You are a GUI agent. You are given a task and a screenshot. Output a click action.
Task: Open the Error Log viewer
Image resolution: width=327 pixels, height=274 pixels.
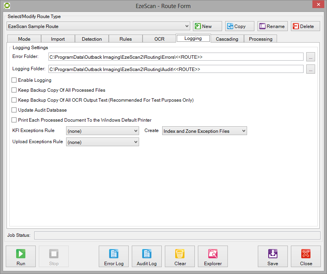[114, 256]
